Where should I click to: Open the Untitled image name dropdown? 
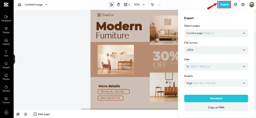coord(36,5)
